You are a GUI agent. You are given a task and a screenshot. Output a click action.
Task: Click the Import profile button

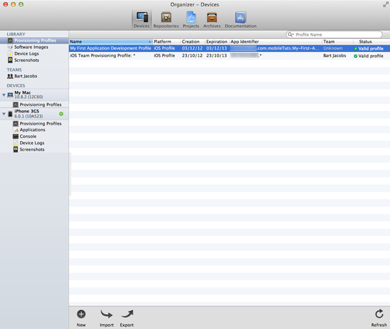pos(107,318)
